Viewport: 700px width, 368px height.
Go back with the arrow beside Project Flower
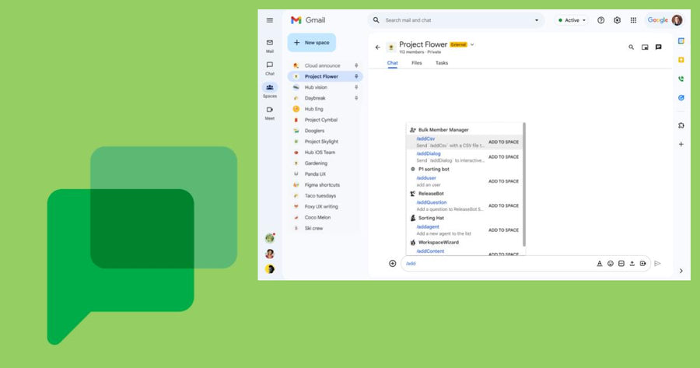coord(378,47)
